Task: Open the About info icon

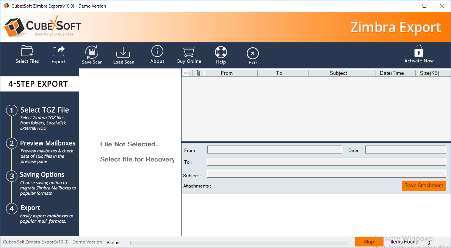Action: pos(157,51)
